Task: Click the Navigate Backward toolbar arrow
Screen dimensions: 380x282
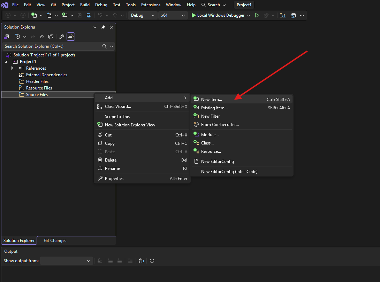Action: [x=8, y=15]
